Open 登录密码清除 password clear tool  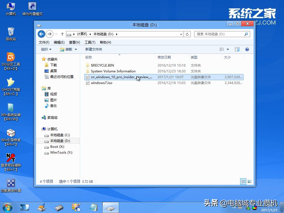11,158
